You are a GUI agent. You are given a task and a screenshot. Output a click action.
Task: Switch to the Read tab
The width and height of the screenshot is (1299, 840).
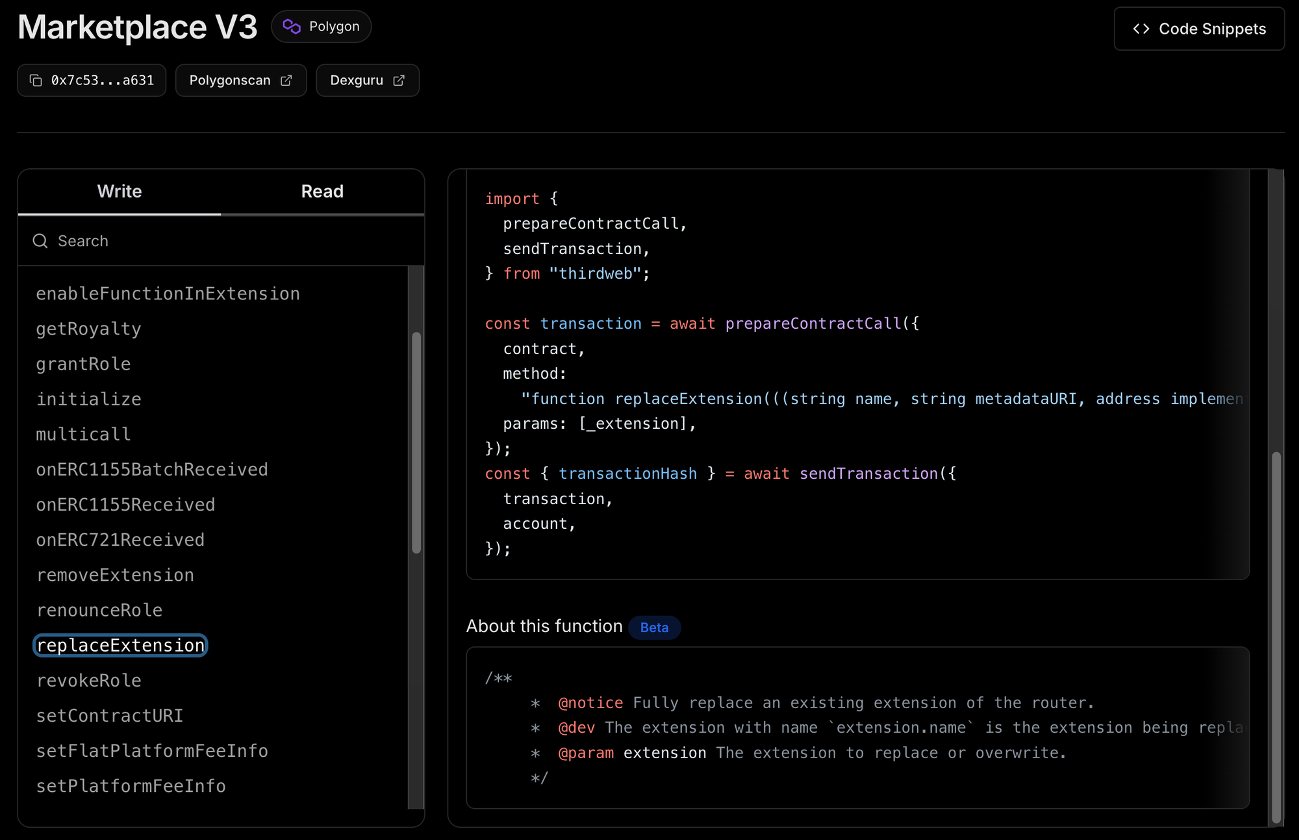pyautogui.click(x=322, y=192)
